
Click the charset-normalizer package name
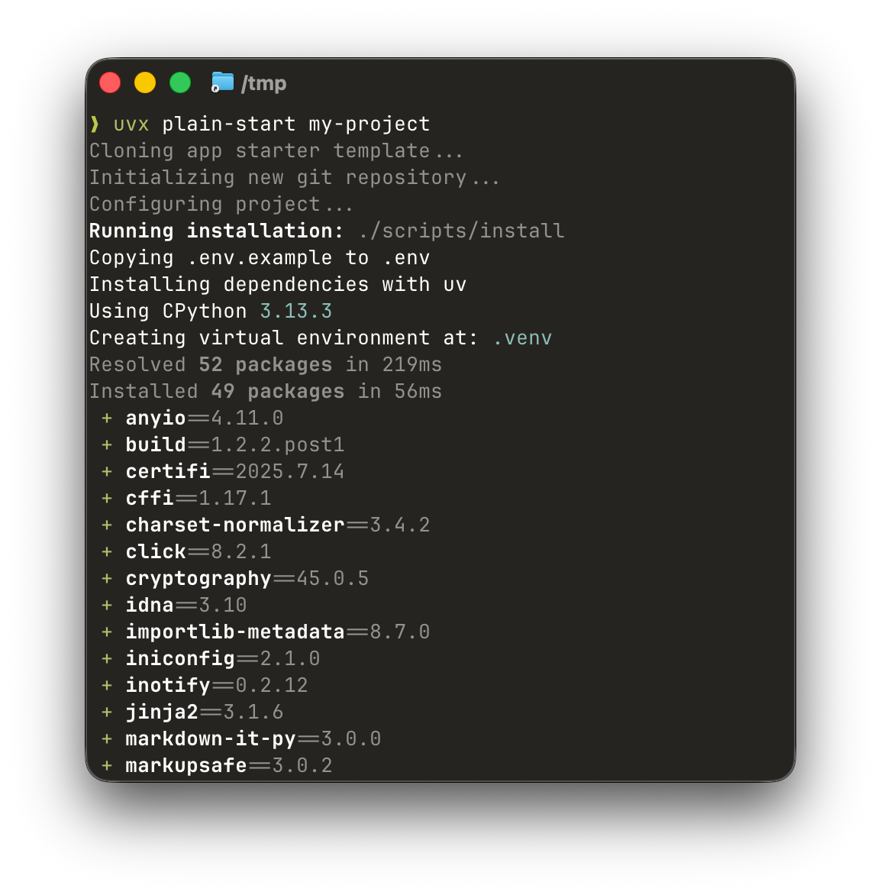[x=235, y=525]
